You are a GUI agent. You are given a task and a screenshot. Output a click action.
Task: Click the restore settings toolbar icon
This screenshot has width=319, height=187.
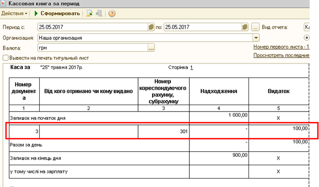click(89, 13)
